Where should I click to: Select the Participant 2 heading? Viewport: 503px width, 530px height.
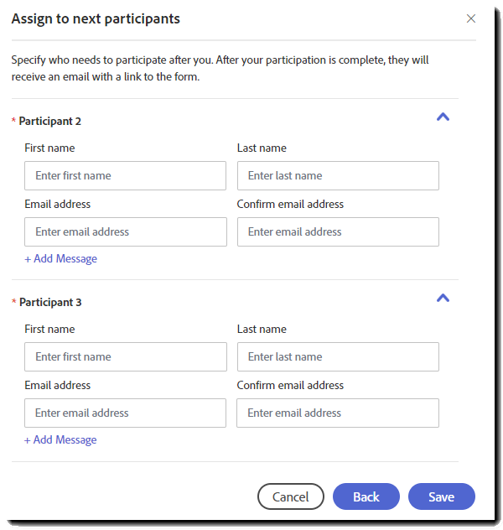[50, 121]
